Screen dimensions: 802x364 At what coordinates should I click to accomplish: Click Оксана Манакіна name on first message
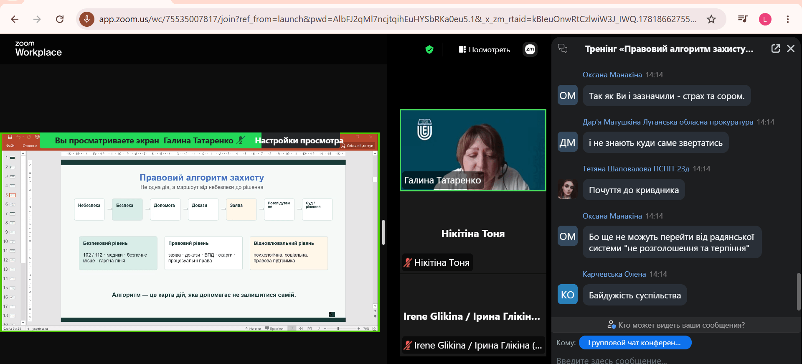coord(612,75)
